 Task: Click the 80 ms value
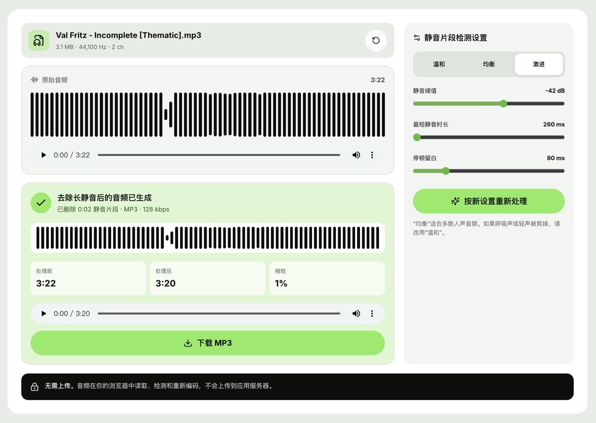[x=556, y=158]
